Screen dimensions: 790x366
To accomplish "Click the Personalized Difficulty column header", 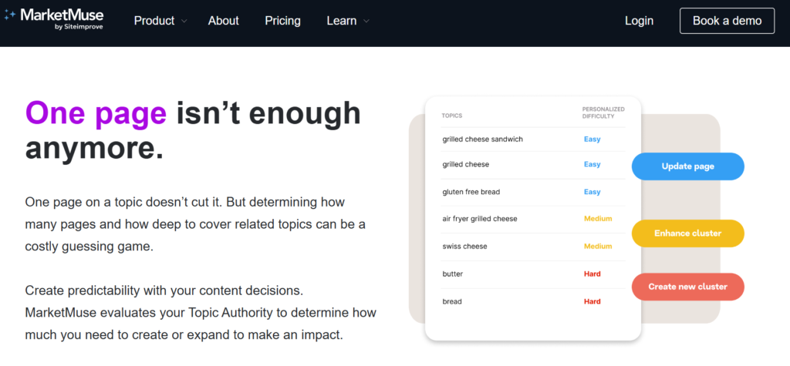I will 603,112.
